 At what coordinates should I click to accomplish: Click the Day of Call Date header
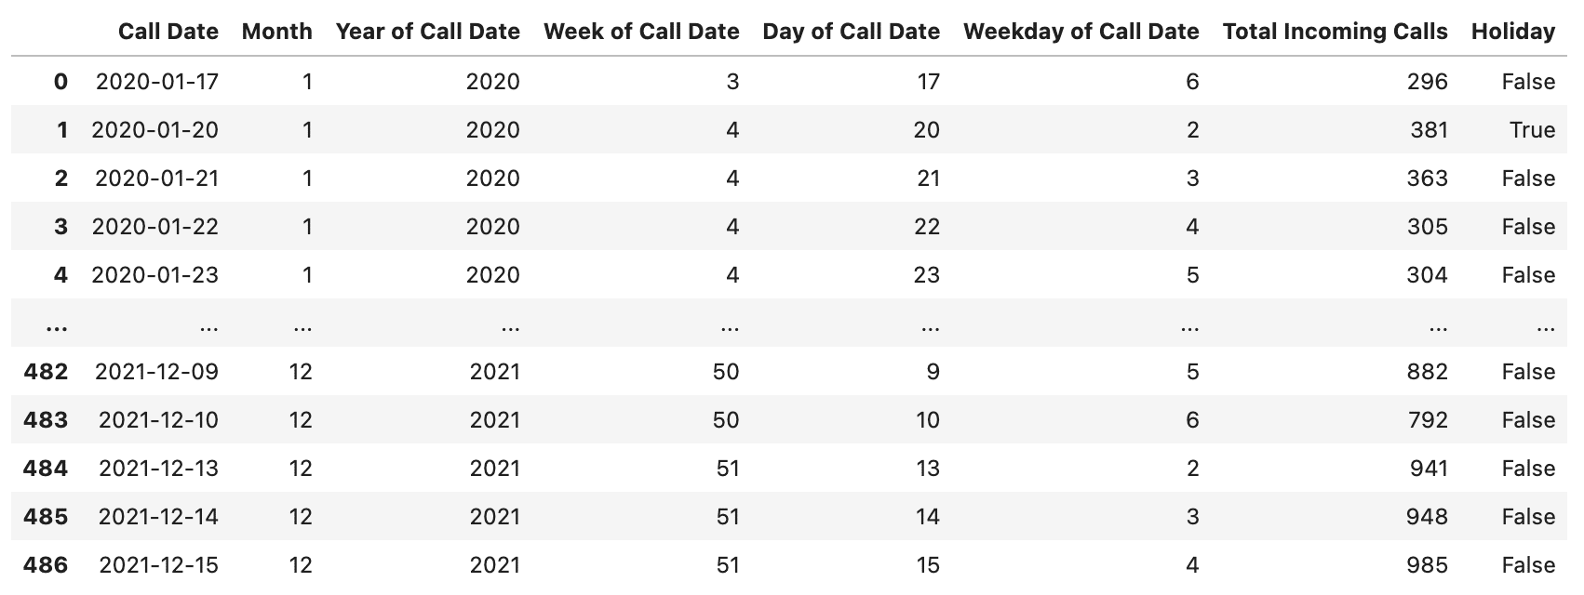(x=851, y=32)
